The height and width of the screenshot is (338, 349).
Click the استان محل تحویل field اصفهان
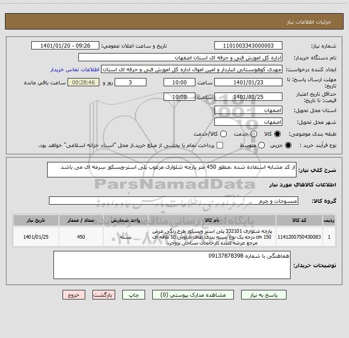point(248,110)
